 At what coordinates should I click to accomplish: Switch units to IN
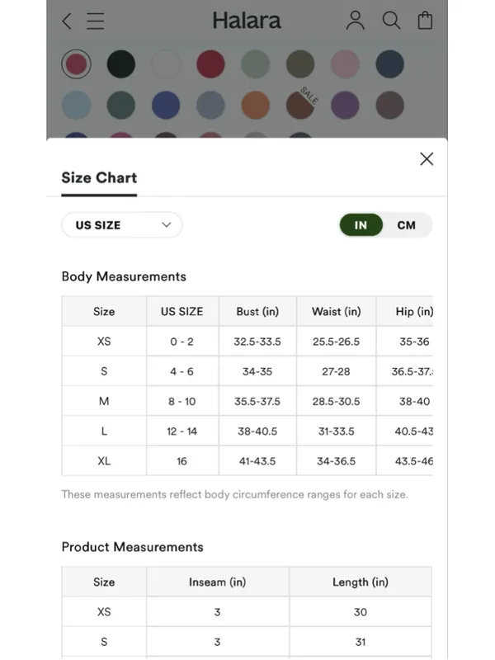[361, 225]
